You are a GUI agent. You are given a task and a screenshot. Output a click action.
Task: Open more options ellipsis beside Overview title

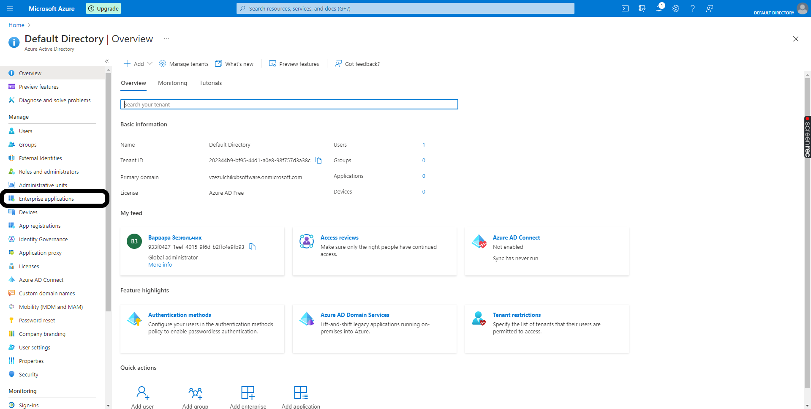click(166, 39)
